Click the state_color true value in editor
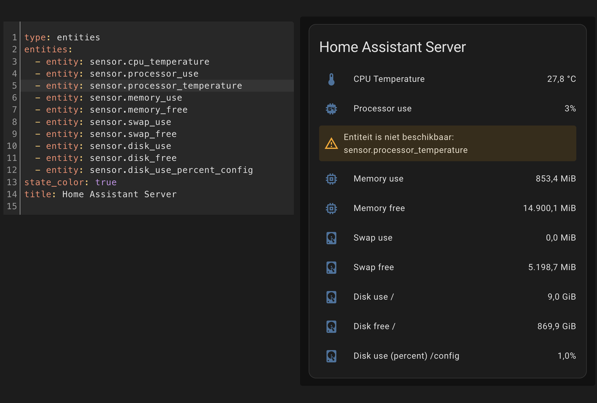The height and width of the screenshot is (403, 597). tap(106, 182)
